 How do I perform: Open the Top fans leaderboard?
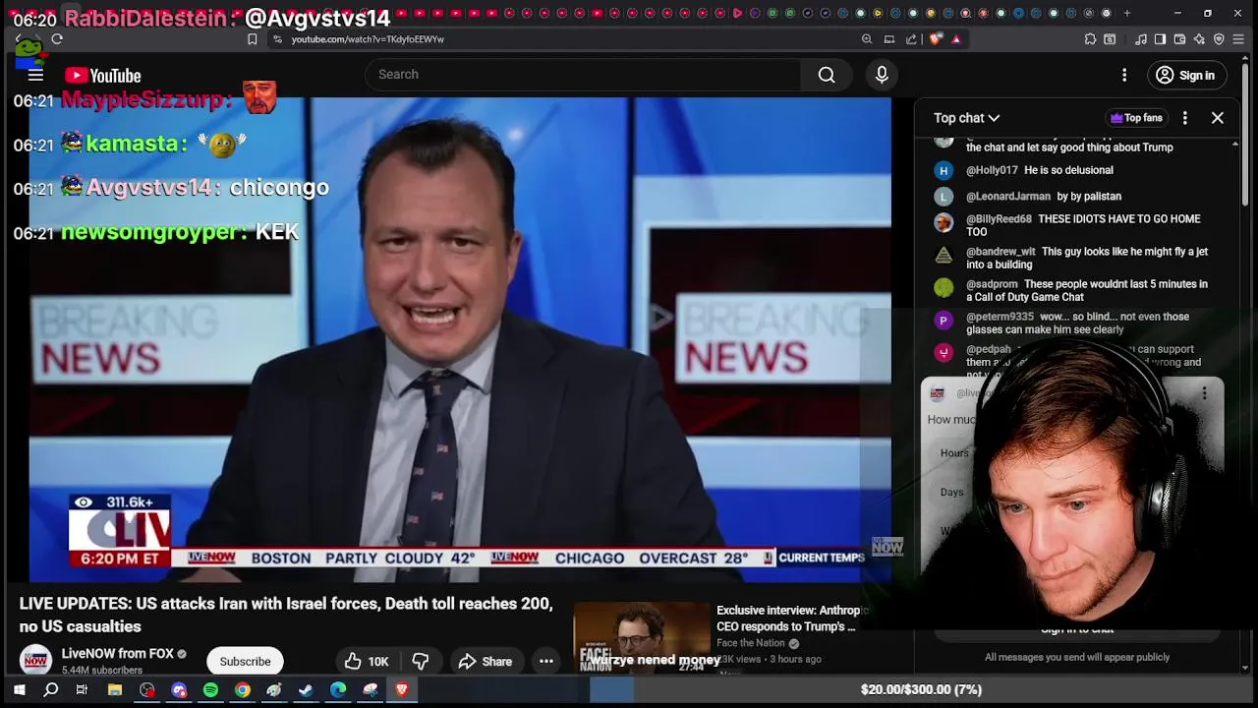click(1136, 118)
